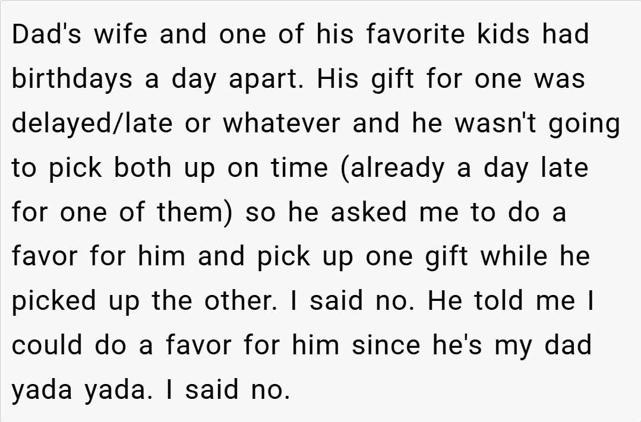Click the word "wasn't"
Screen dimensions: 641x422
[x=489, y=124]
